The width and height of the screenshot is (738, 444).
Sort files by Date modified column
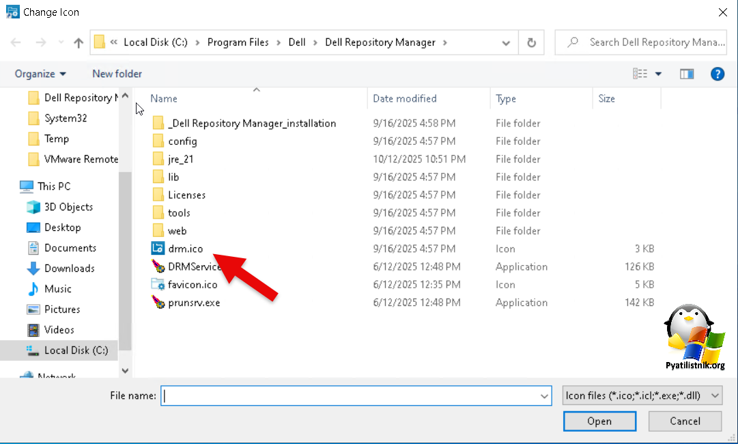[x=405, y=98]
